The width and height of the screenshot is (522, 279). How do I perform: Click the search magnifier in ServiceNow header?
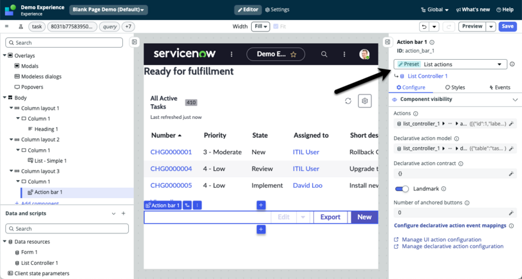point(324,54)
